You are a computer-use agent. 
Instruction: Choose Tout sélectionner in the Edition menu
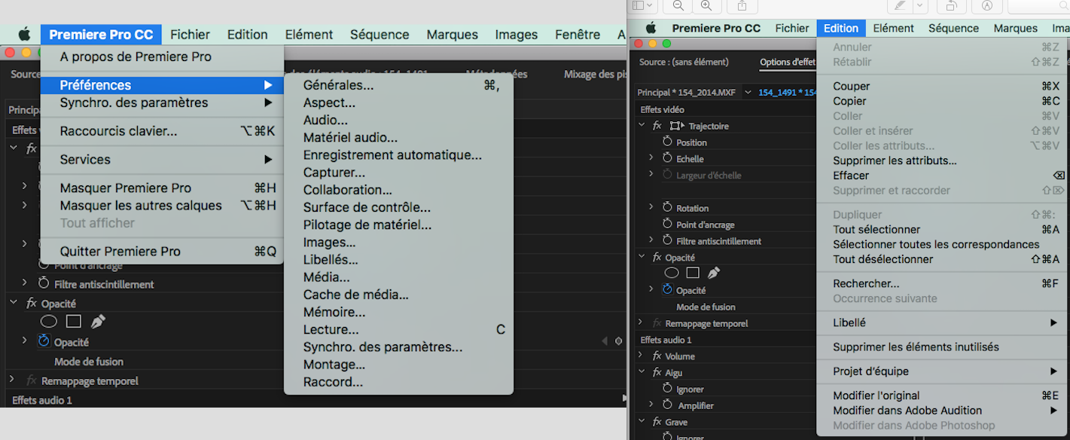(x=943, y=229)
